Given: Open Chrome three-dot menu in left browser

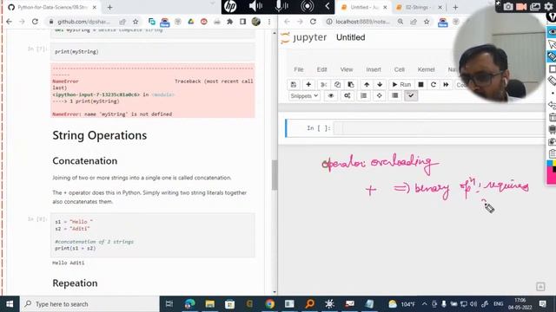Looking at the screenshot, I should pyautogui.click(x=269, y=22).
